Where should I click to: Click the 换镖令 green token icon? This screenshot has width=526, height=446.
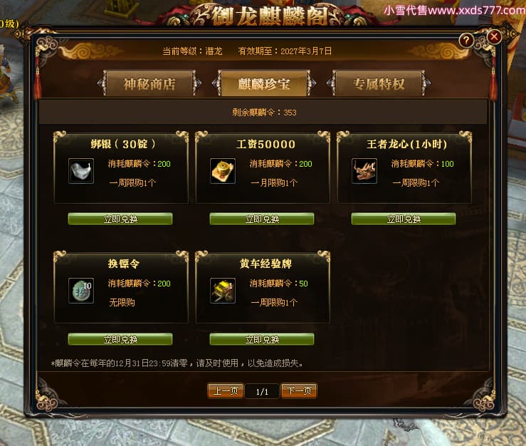[81, 291]
